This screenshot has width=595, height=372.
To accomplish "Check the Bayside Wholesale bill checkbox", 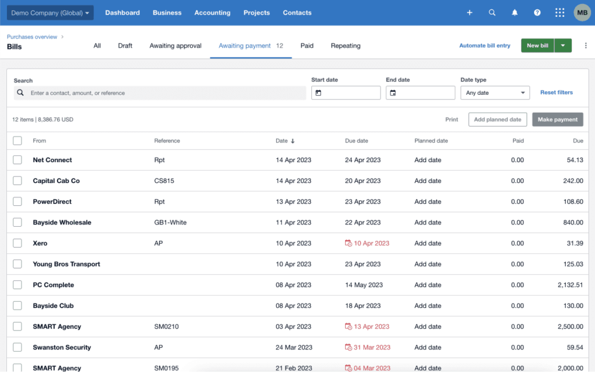I will [x=17, y=222].
